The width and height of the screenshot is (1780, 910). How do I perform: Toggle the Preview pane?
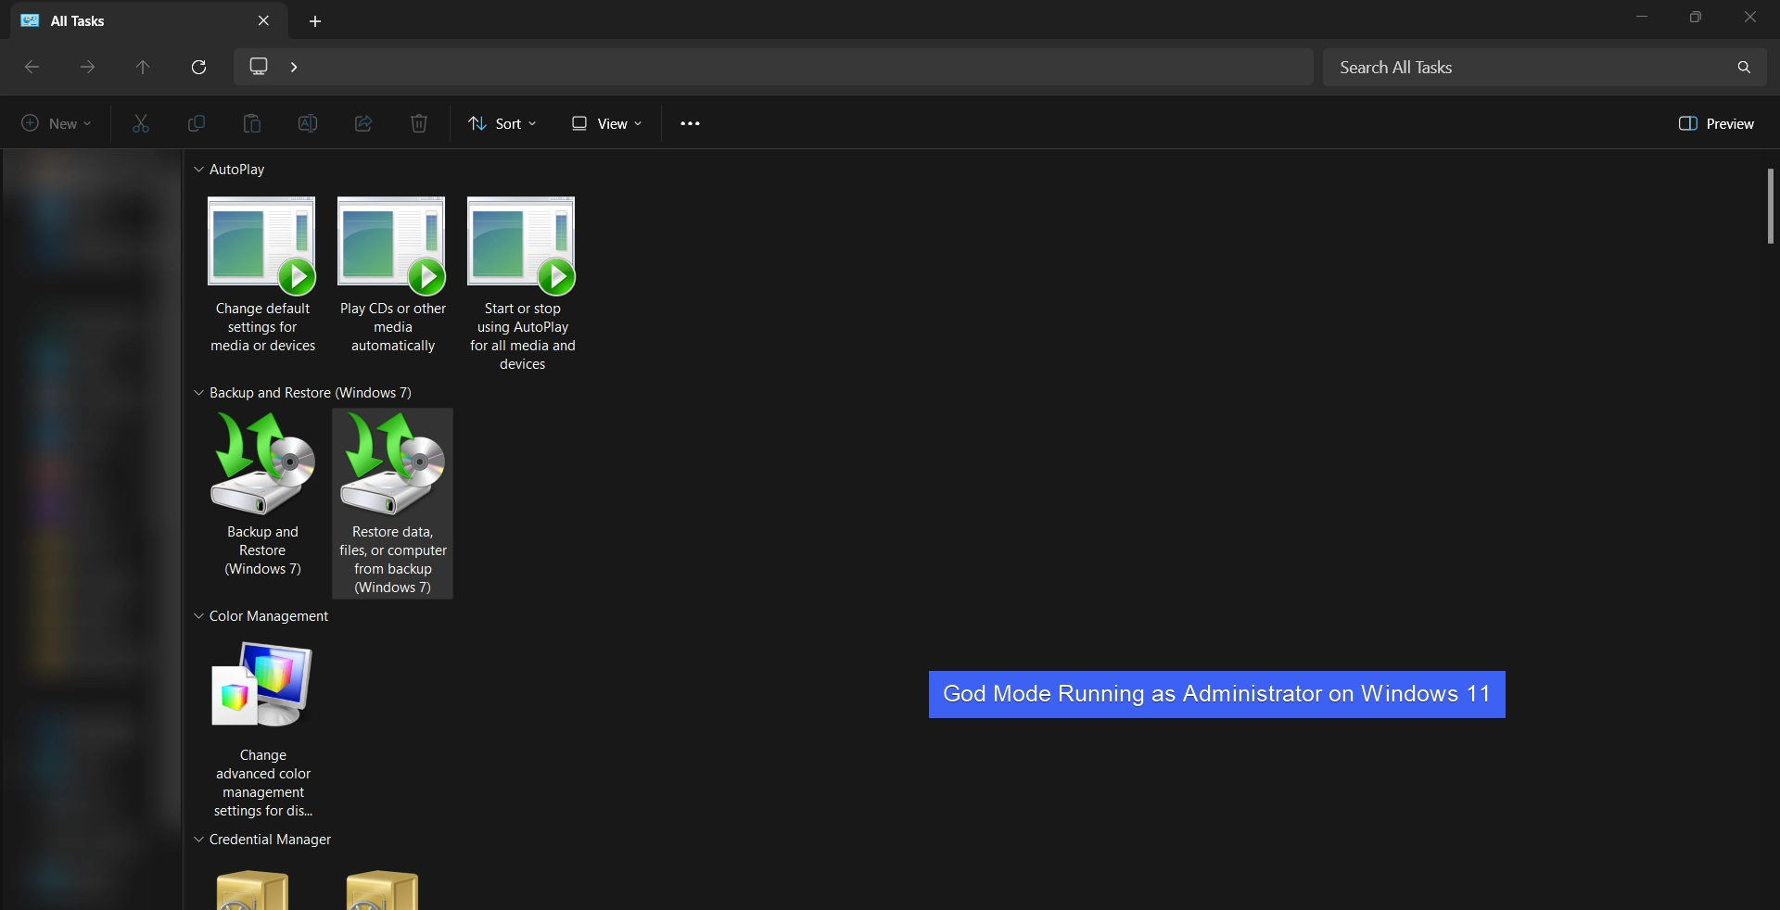[x=1716, y=123]
